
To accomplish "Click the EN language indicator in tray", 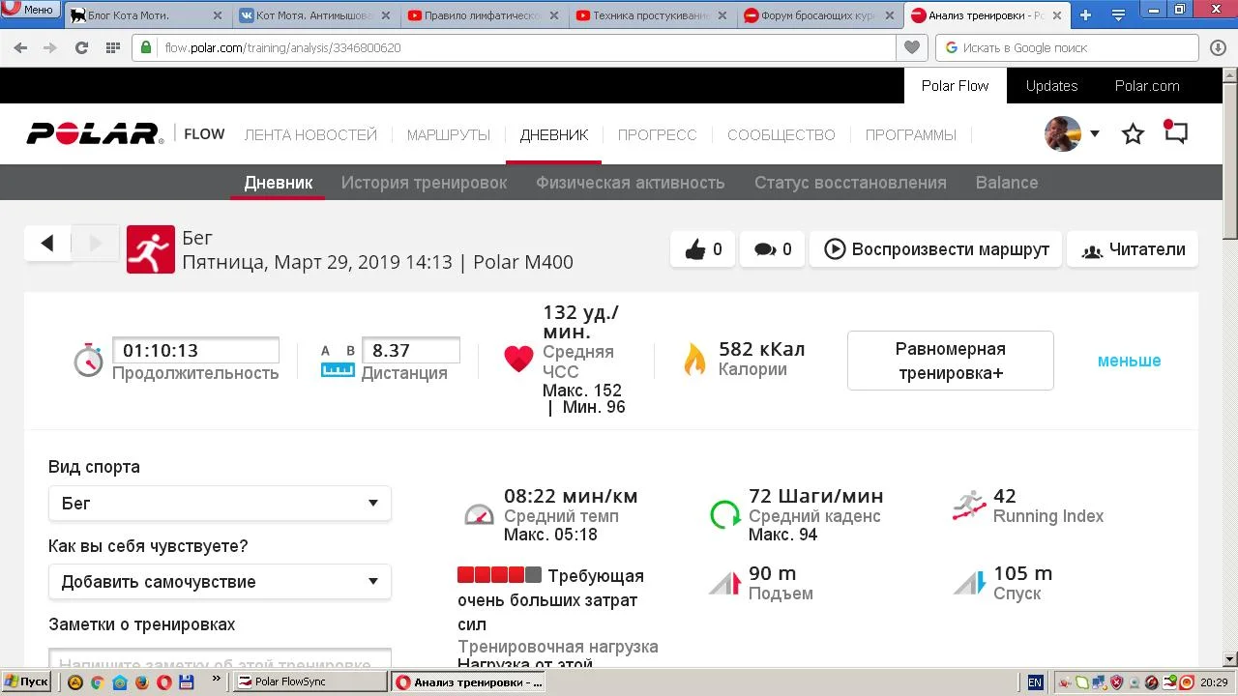I will pos(1035,682).
